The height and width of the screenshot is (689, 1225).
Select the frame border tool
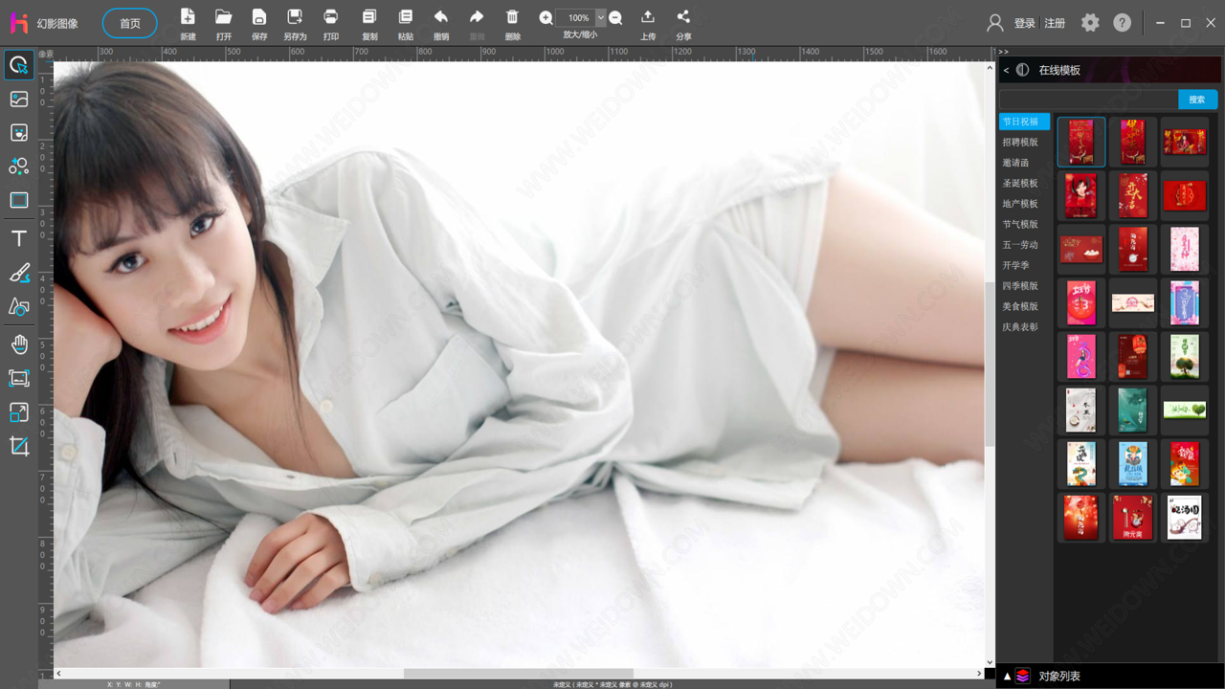(18, 200)
